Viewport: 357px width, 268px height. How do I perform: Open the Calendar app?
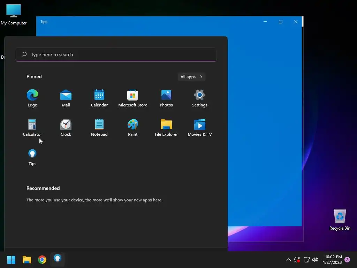pyautogui.click(x=99, y=98)
